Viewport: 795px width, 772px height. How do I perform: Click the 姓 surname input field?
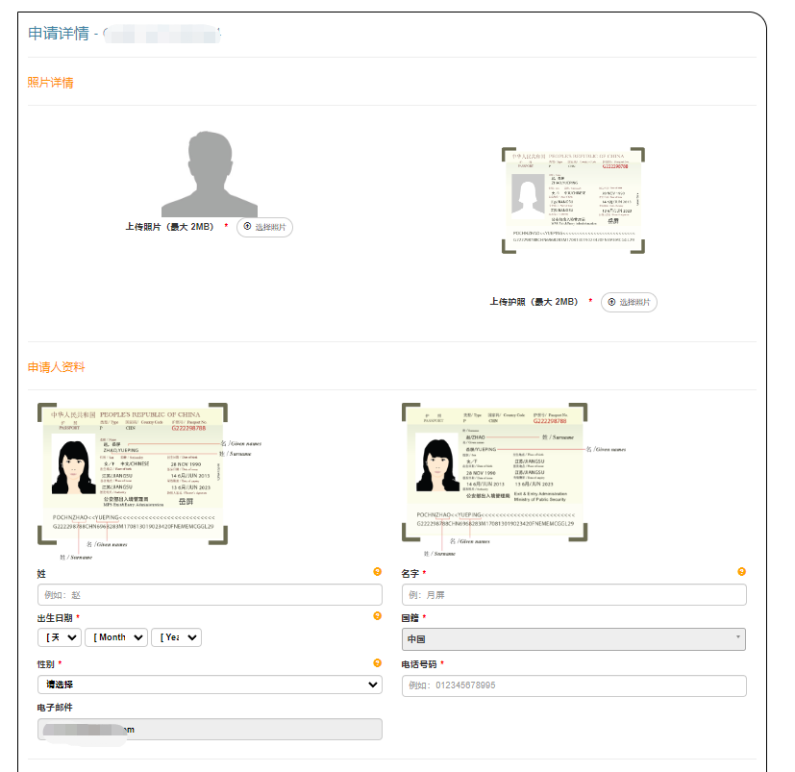pyautogui.click(x=205, y=594)
